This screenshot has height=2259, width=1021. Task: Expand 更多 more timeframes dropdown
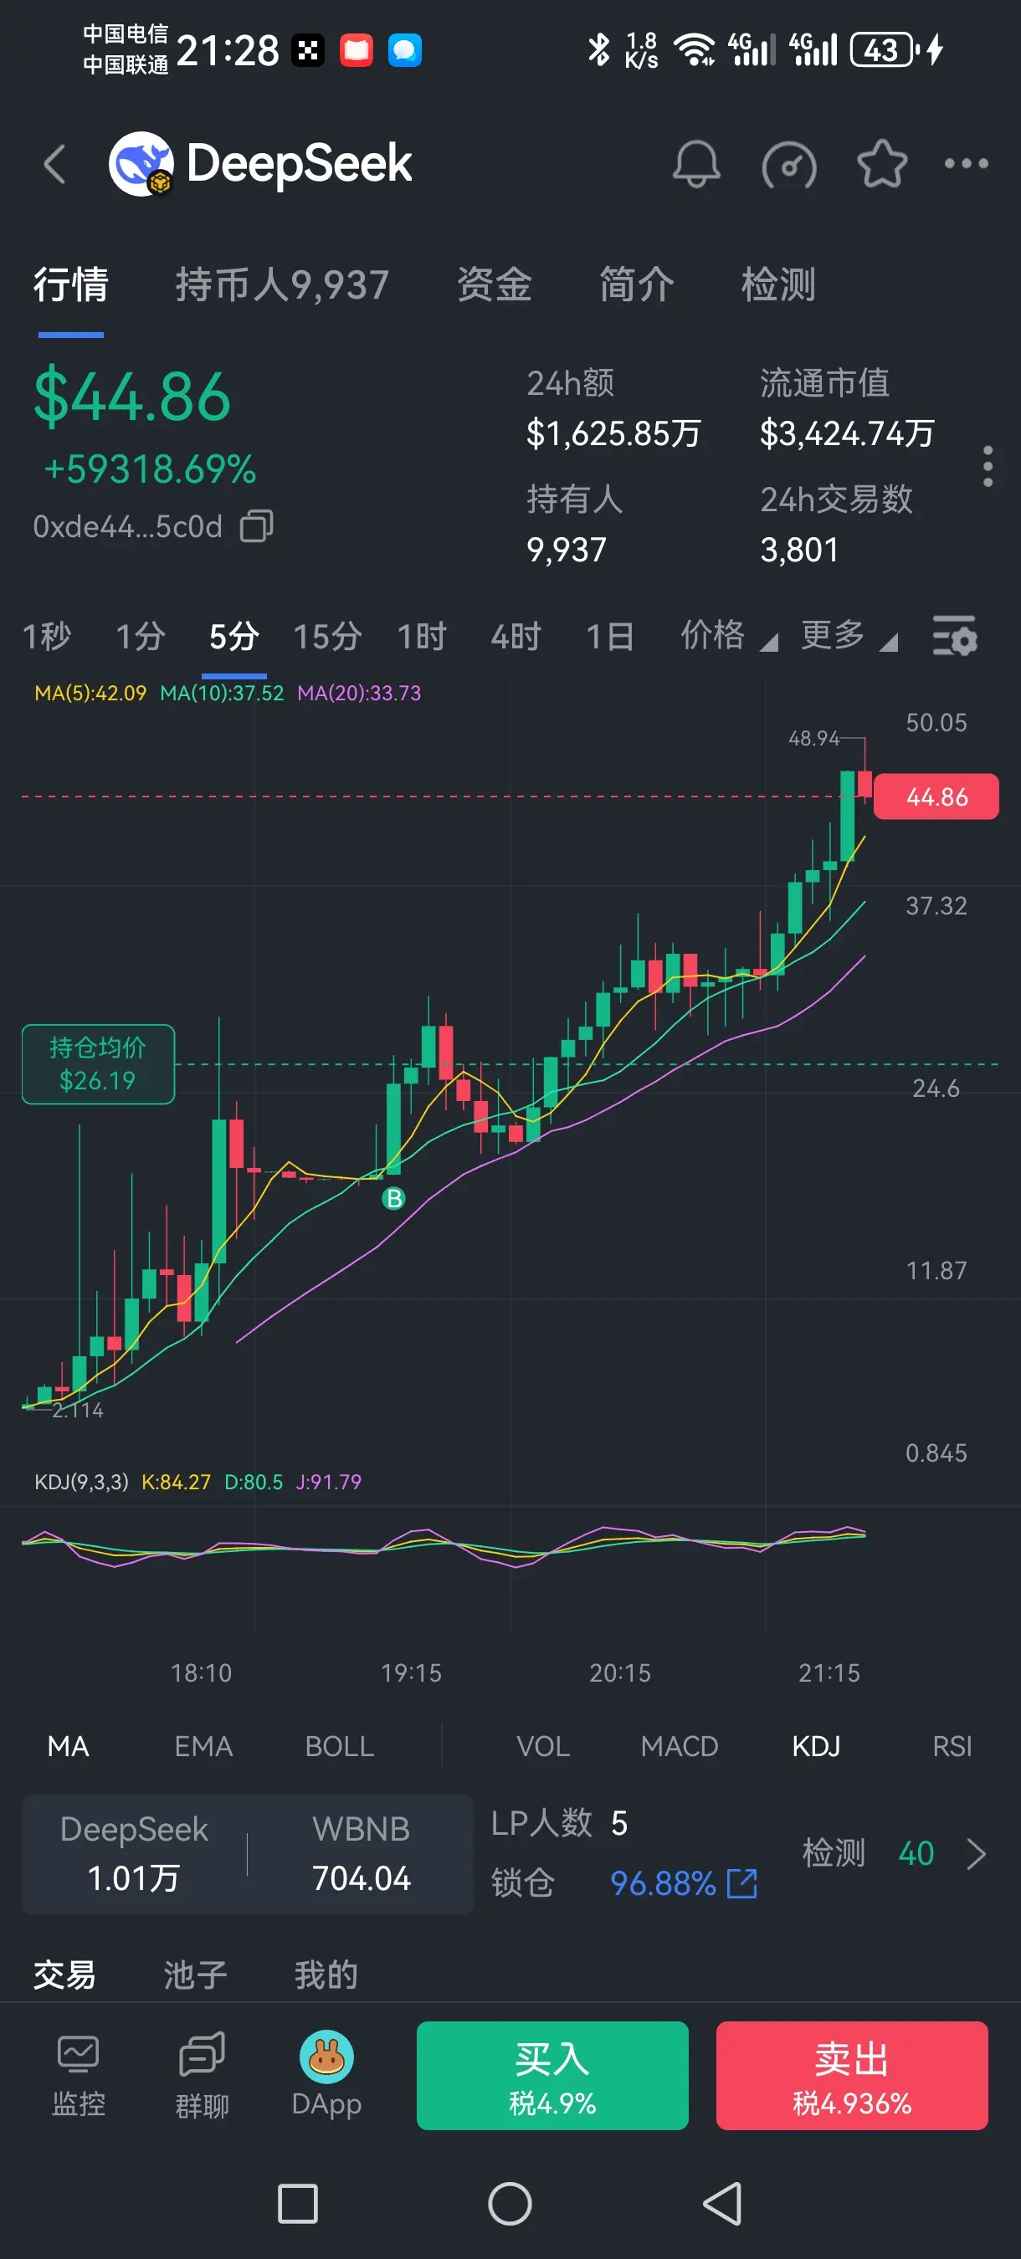point(849,636)
